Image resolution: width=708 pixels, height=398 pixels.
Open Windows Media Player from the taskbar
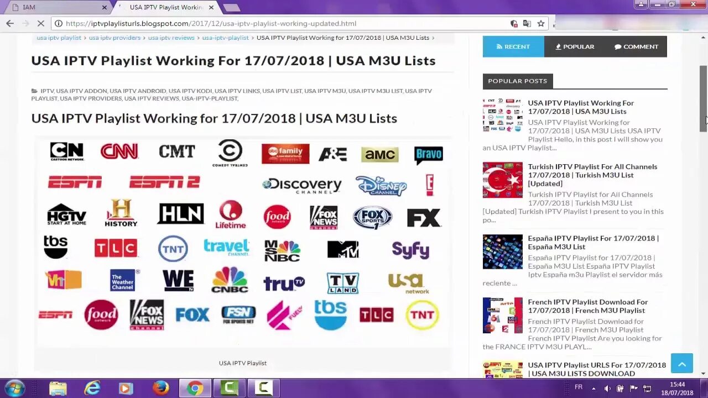coord(126,388)
